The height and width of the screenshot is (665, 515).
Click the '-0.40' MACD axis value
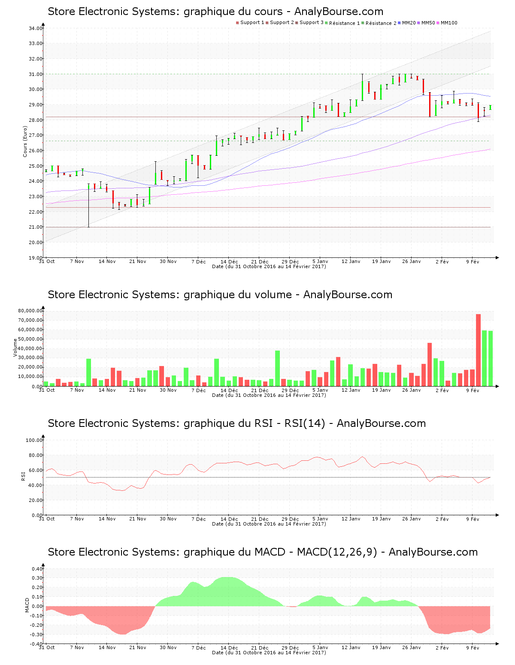click(x=36, y=644)
